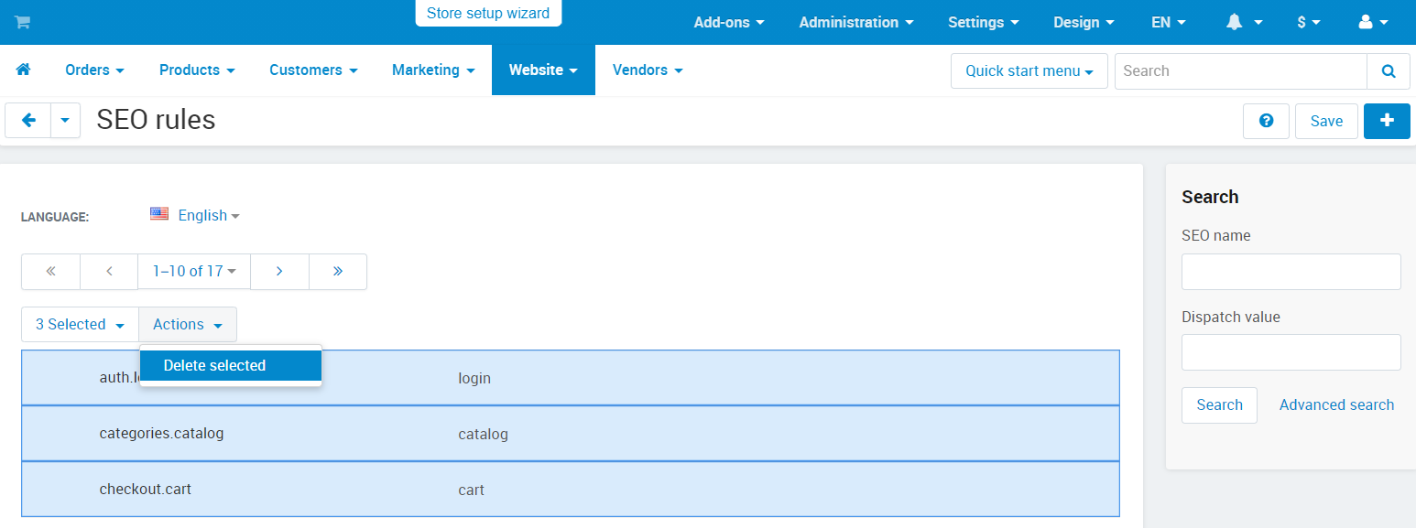The image size is (1416, 528).
Task: Select the checkout.cart row
Action: [571, 490]
